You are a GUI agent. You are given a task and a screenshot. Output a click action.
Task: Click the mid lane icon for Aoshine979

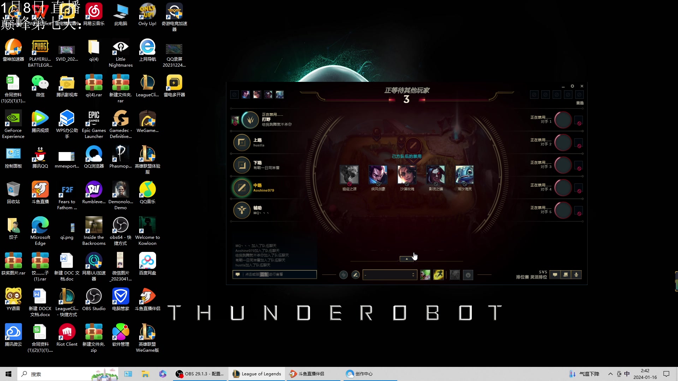click(242, 188)
